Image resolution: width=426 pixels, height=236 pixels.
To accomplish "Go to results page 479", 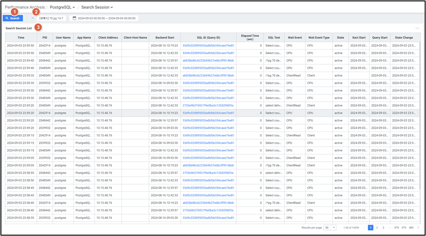I will click(x=404, y=228).
